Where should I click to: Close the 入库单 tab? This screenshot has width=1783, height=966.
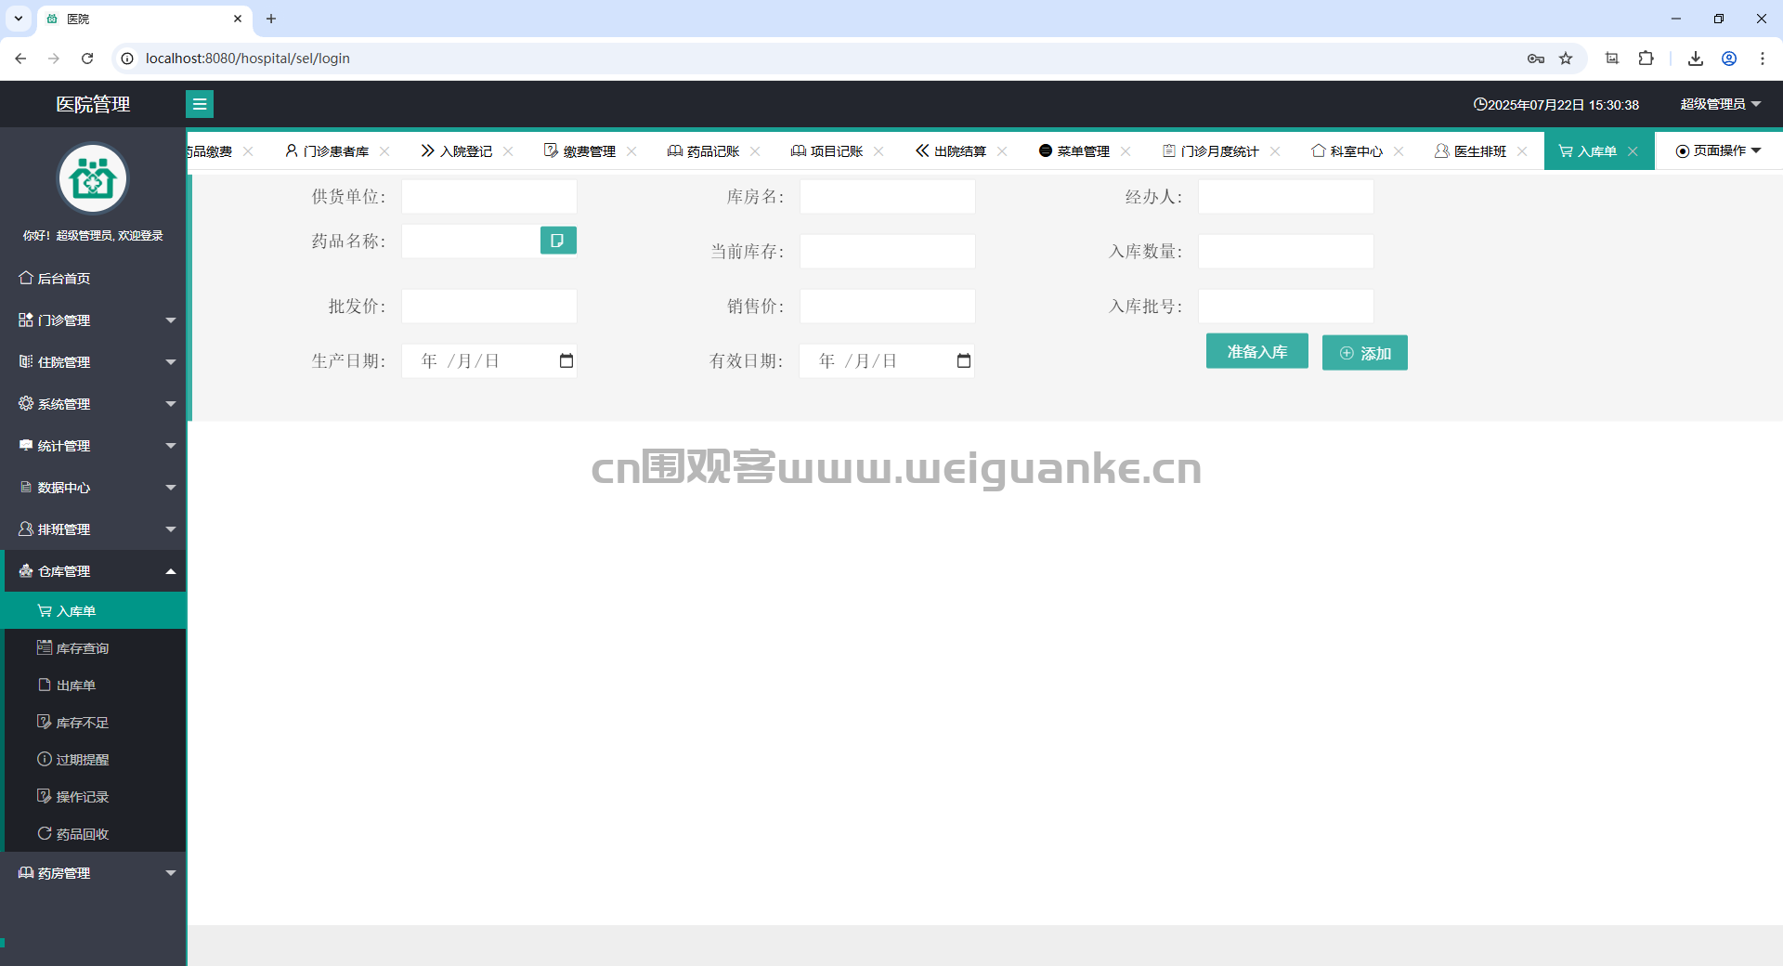pyautogui.click(x=1633, y=151)
